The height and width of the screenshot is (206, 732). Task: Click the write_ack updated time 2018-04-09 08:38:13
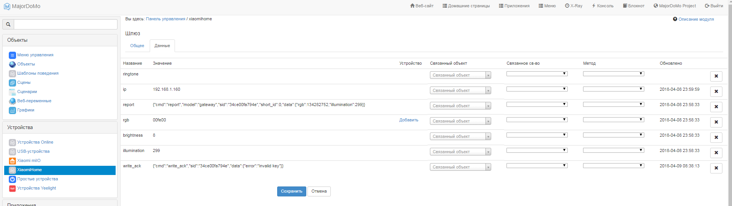[680, 166]
